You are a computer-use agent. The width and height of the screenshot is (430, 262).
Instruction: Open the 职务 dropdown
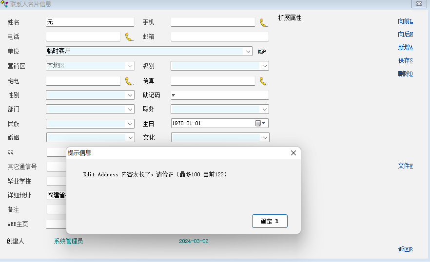(264, 110)
